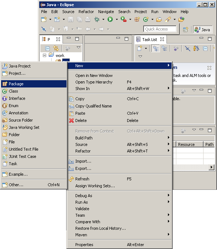
Task: Click the New Java Class toolbar icon
Action: click(146, 19)
